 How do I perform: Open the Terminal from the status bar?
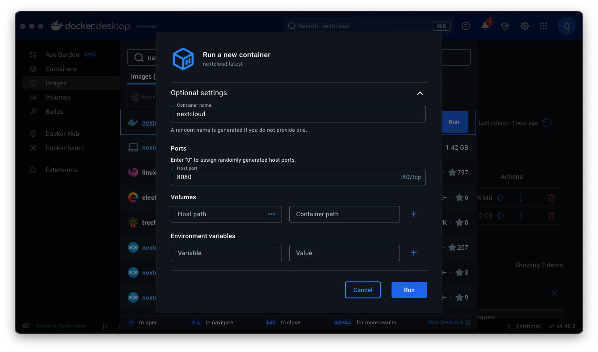tap(524, 326)
